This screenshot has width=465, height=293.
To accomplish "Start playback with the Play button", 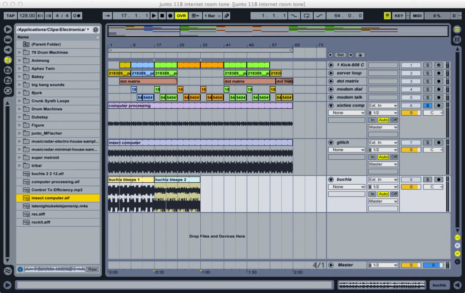I will click(154, 16).
